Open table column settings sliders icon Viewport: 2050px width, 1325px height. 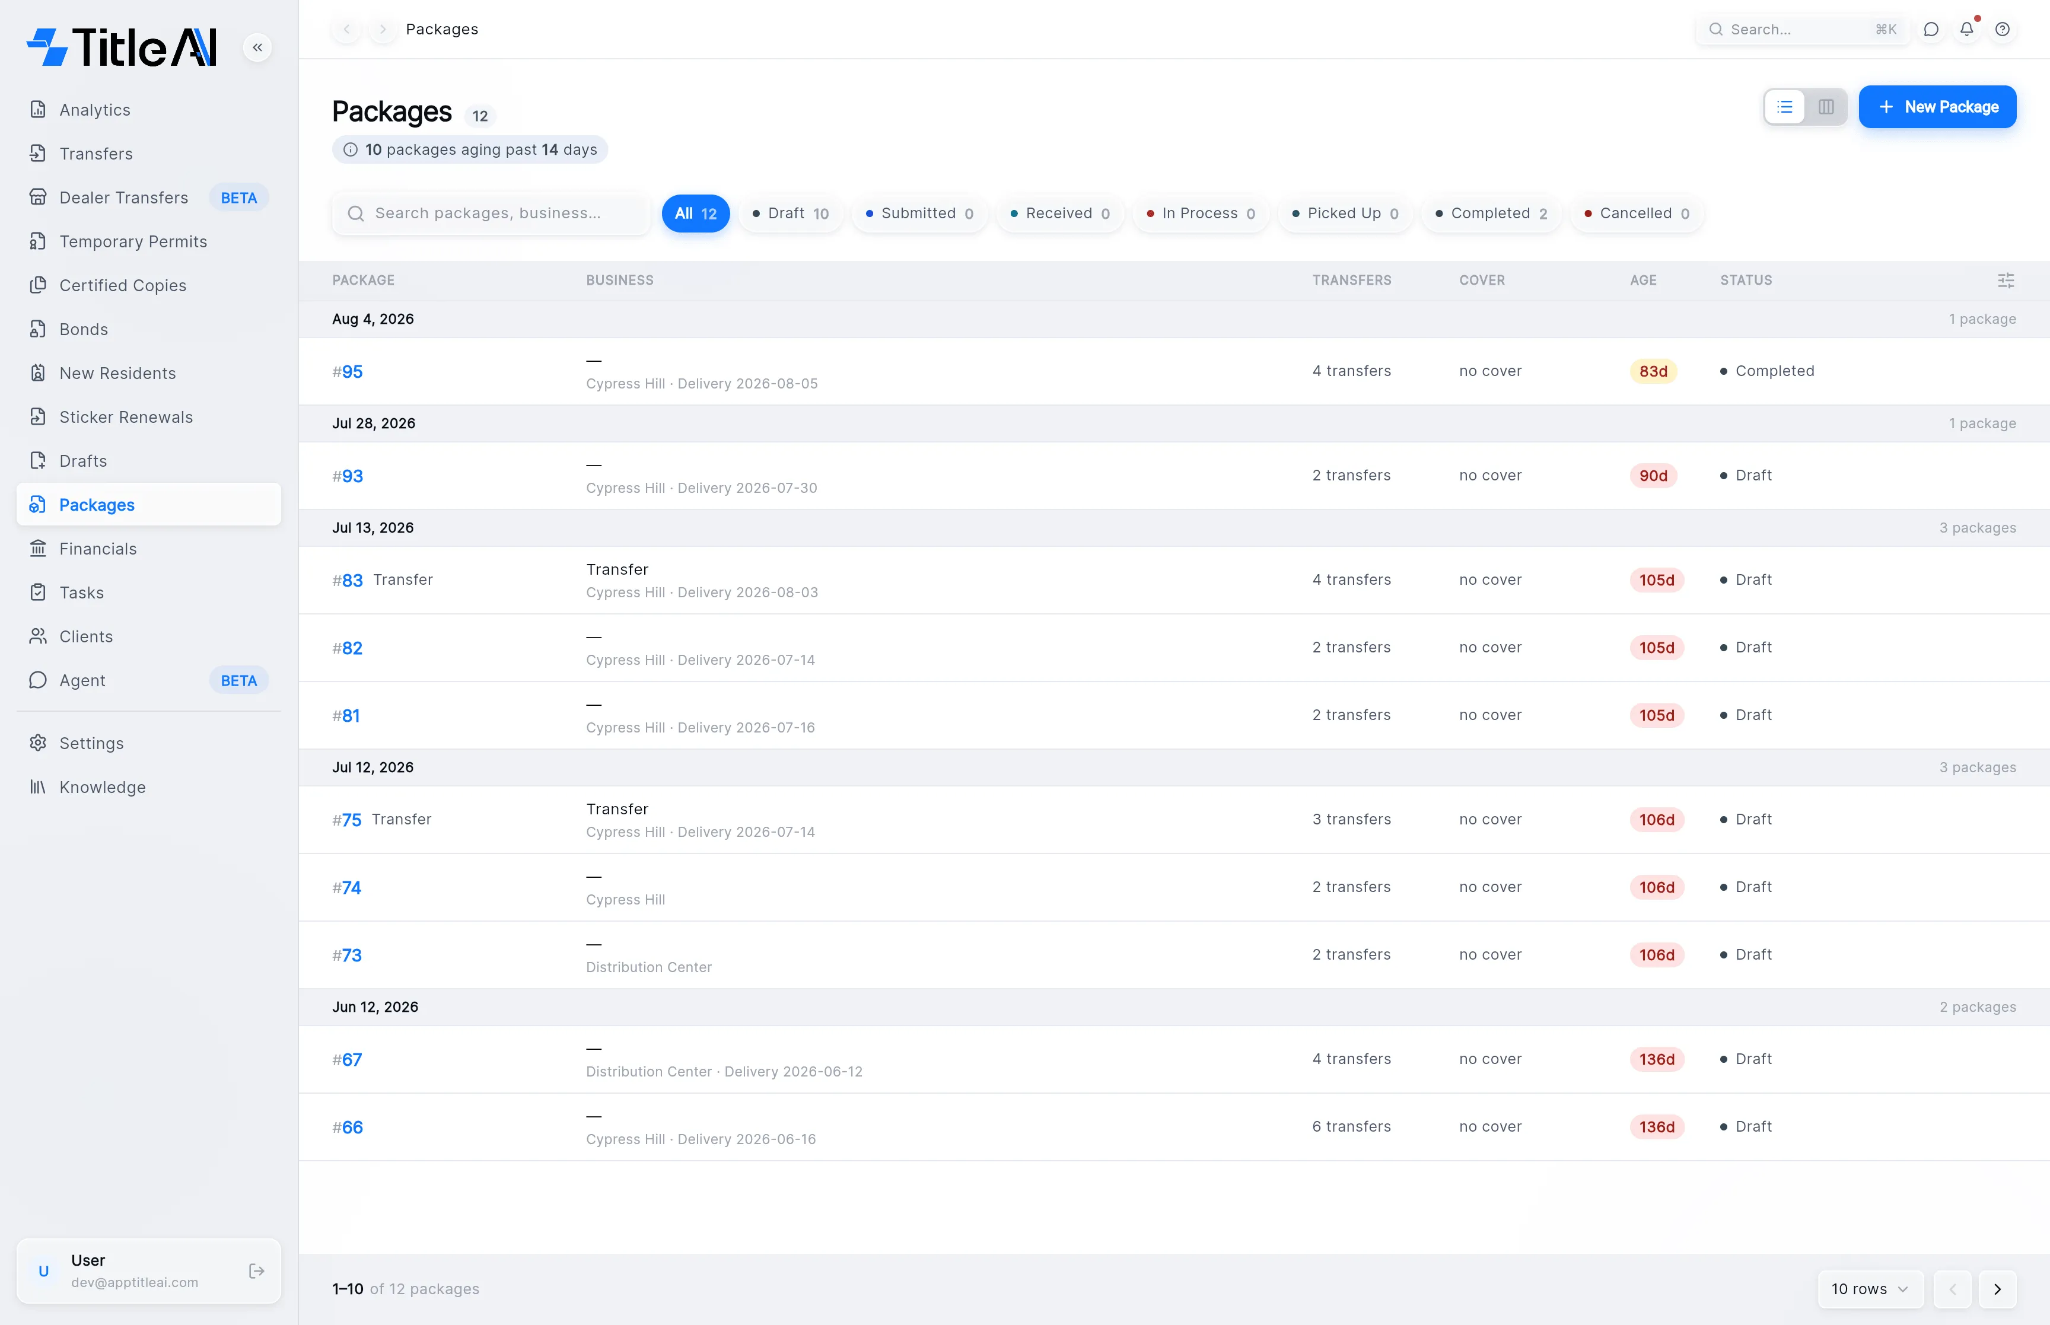[2006, 281]
